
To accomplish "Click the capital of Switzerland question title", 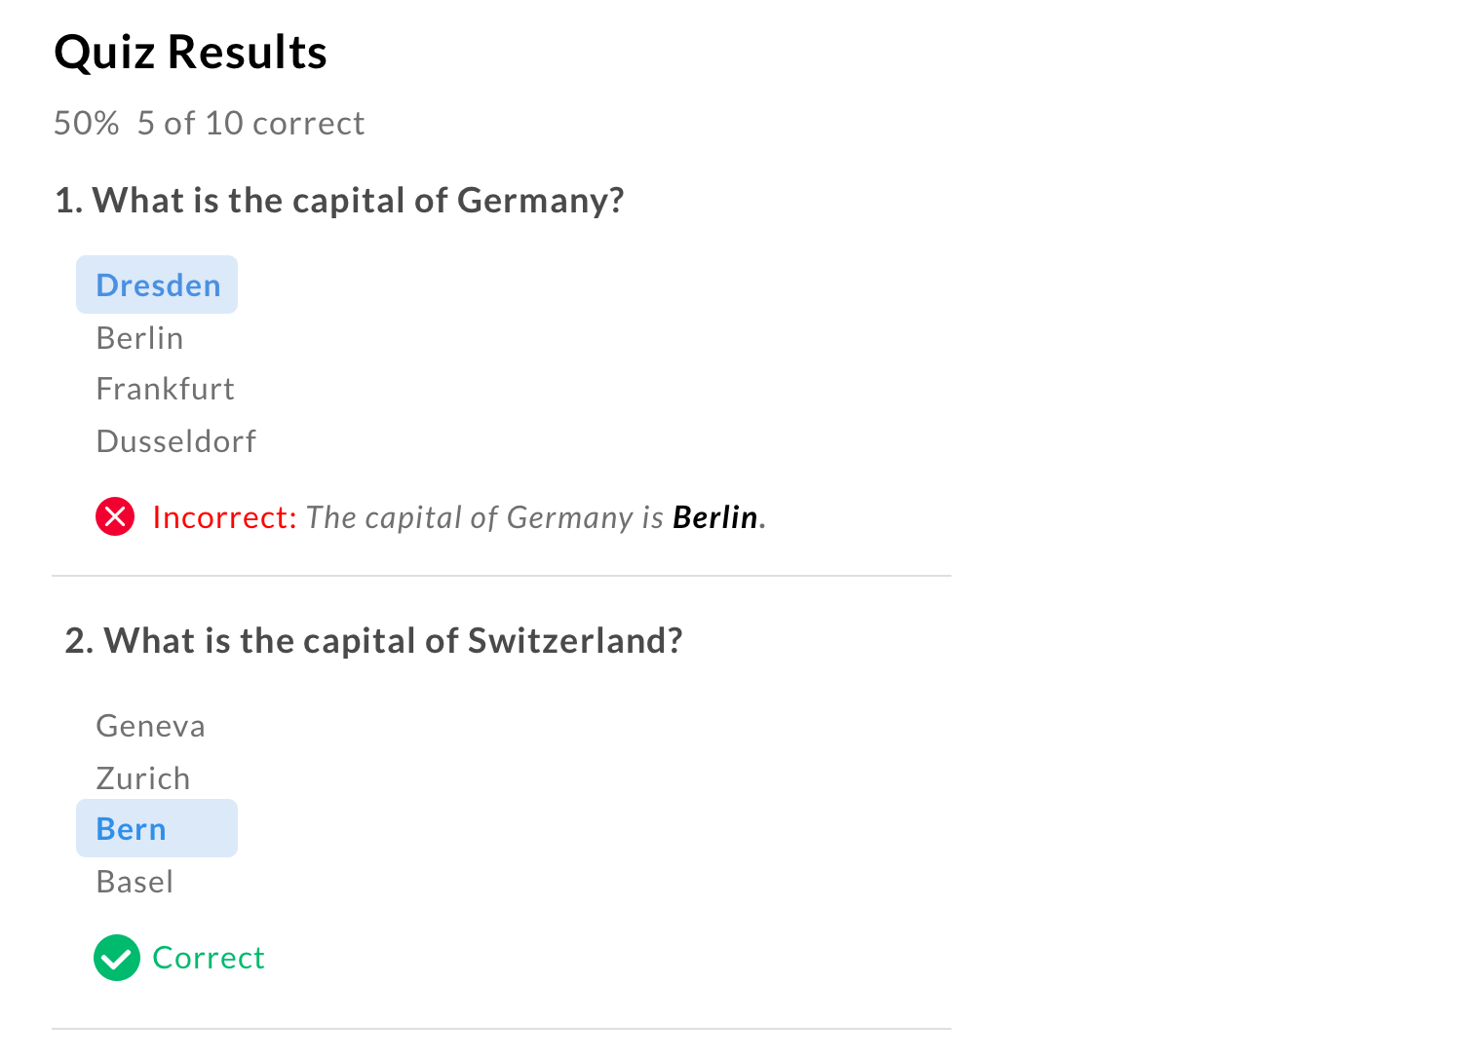I will click(x=373, y=641).
